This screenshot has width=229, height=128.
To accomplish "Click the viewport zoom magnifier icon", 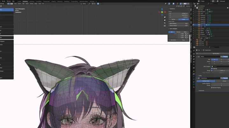I will pyautogui.click(x=165, y=17).
